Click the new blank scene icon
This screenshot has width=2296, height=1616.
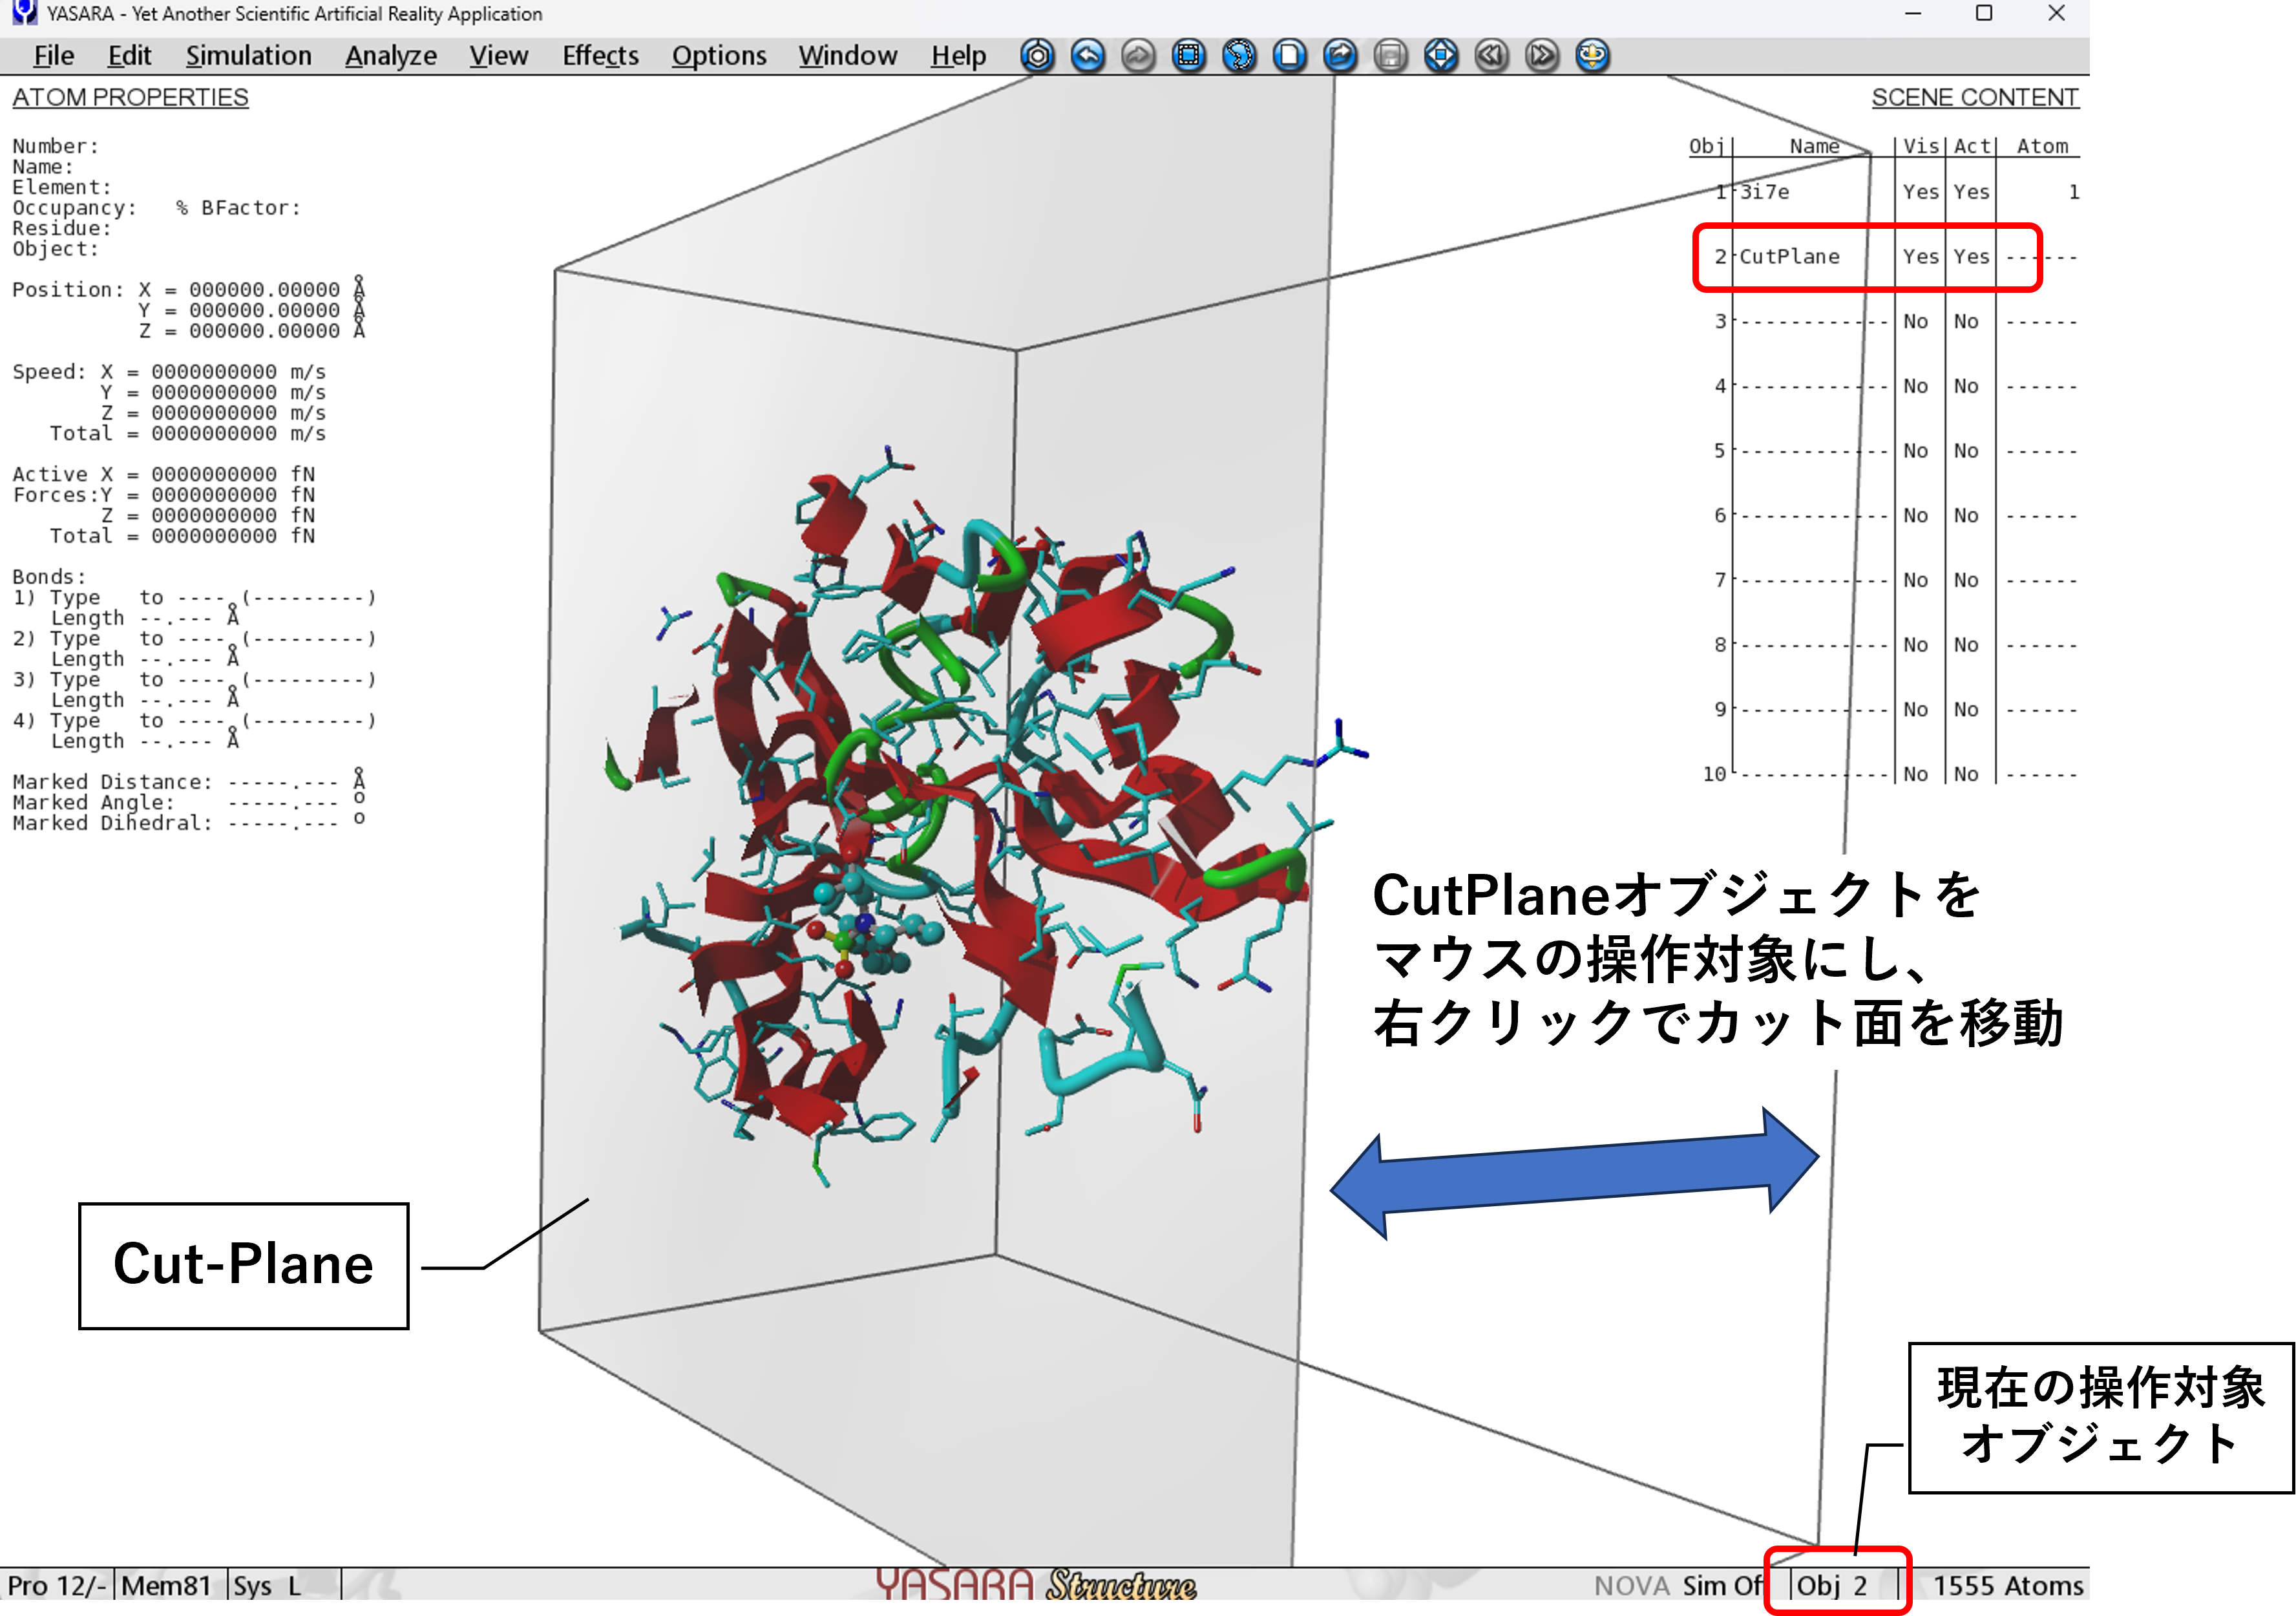pyautogui.click(x=1289, y=56)
